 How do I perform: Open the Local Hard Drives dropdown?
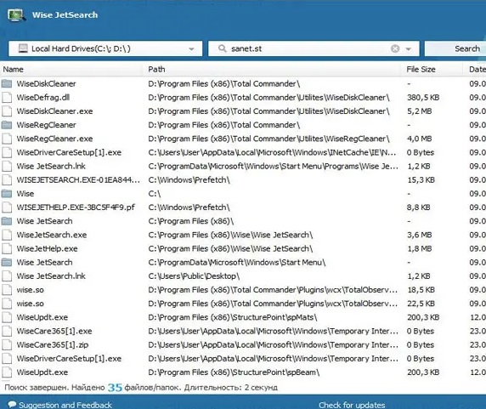pos(105,48)
